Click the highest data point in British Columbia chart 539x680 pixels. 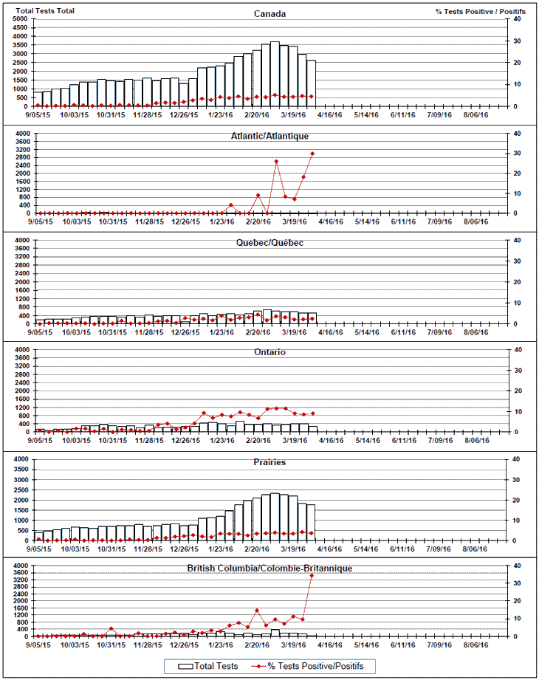click(312, 575)
